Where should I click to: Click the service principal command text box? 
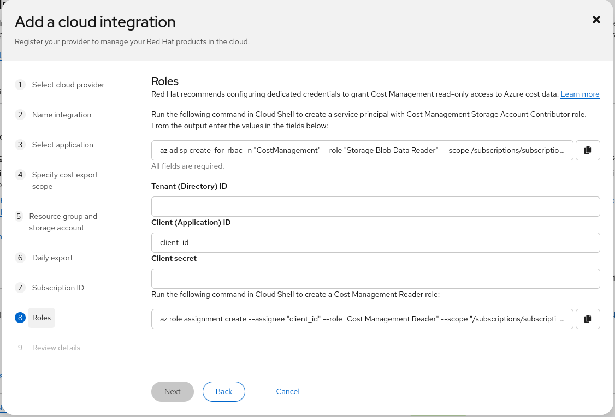point(362,150)
